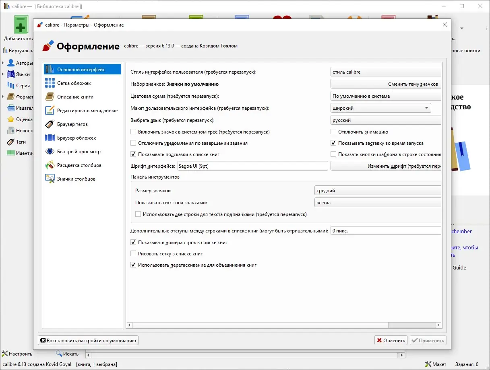The height and width of the screenshot is (370, 490).
Task: Click the Издатель icon in the sidebar
Action: tap(10, 108)
